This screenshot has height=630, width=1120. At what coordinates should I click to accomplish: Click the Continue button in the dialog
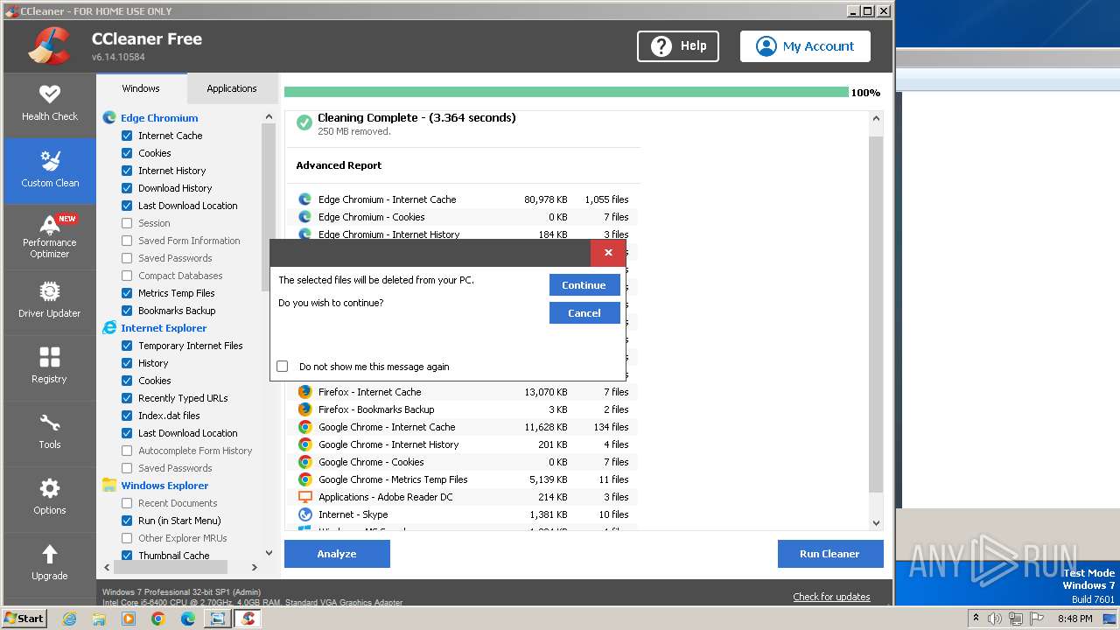[584, 285]
